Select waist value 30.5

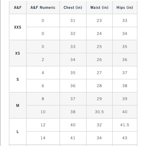(99, 112)
